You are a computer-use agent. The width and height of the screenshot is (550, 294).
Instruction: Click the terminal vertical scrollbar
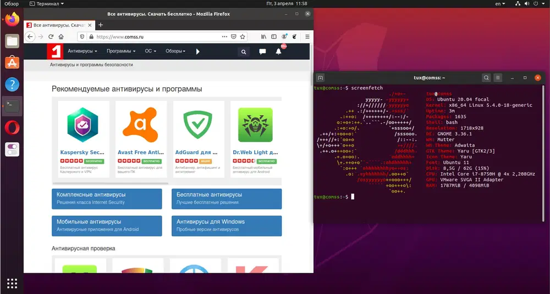[544, 153]
